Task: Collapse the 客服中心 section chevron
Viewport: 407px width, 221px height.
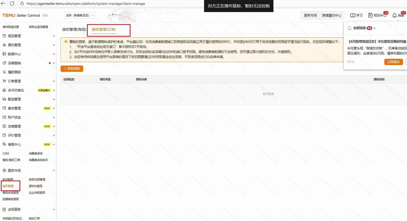Action: (x=54, y=144)
